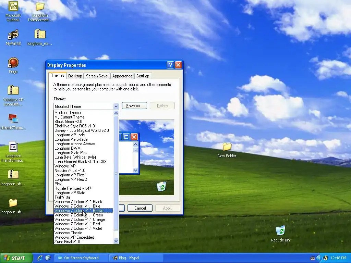Screen dimensions: 351x263
Task: Choose Windows 7 Colors v1.1 Brown
Action: tap(84, 211)
